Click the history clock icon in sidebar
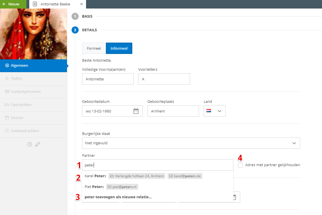 pos(30,144)
